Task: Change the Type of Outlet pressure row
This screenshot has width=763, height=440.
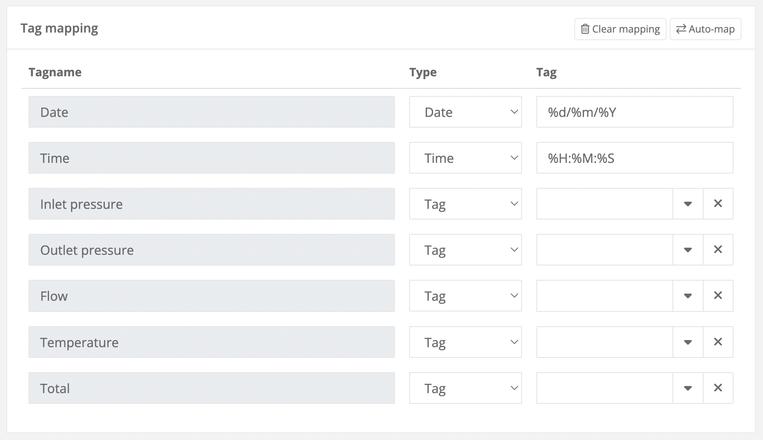Action: (x=465, y=249)
